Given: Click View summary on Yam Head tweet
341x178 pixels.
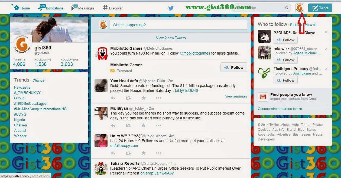Looking at the screenshot, I should point(236,96).
